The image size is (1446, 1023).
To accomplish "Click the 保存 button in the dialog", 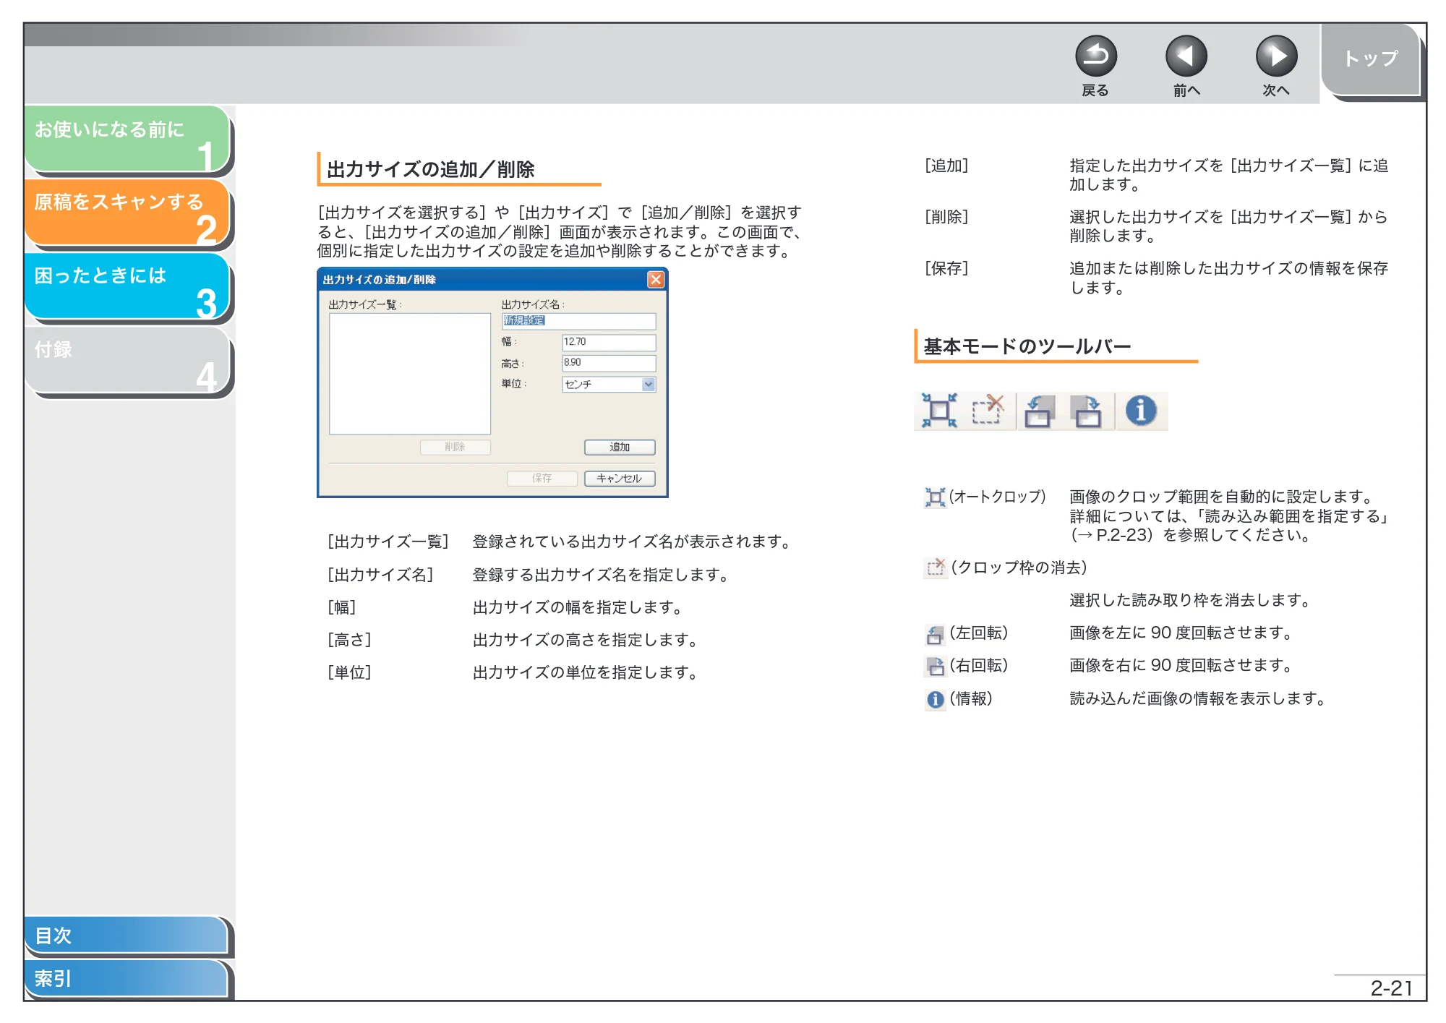I will point(542,479).
